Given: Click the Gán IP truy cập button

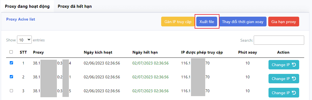Looking at the screenshot, I should [x=178, y=22].
